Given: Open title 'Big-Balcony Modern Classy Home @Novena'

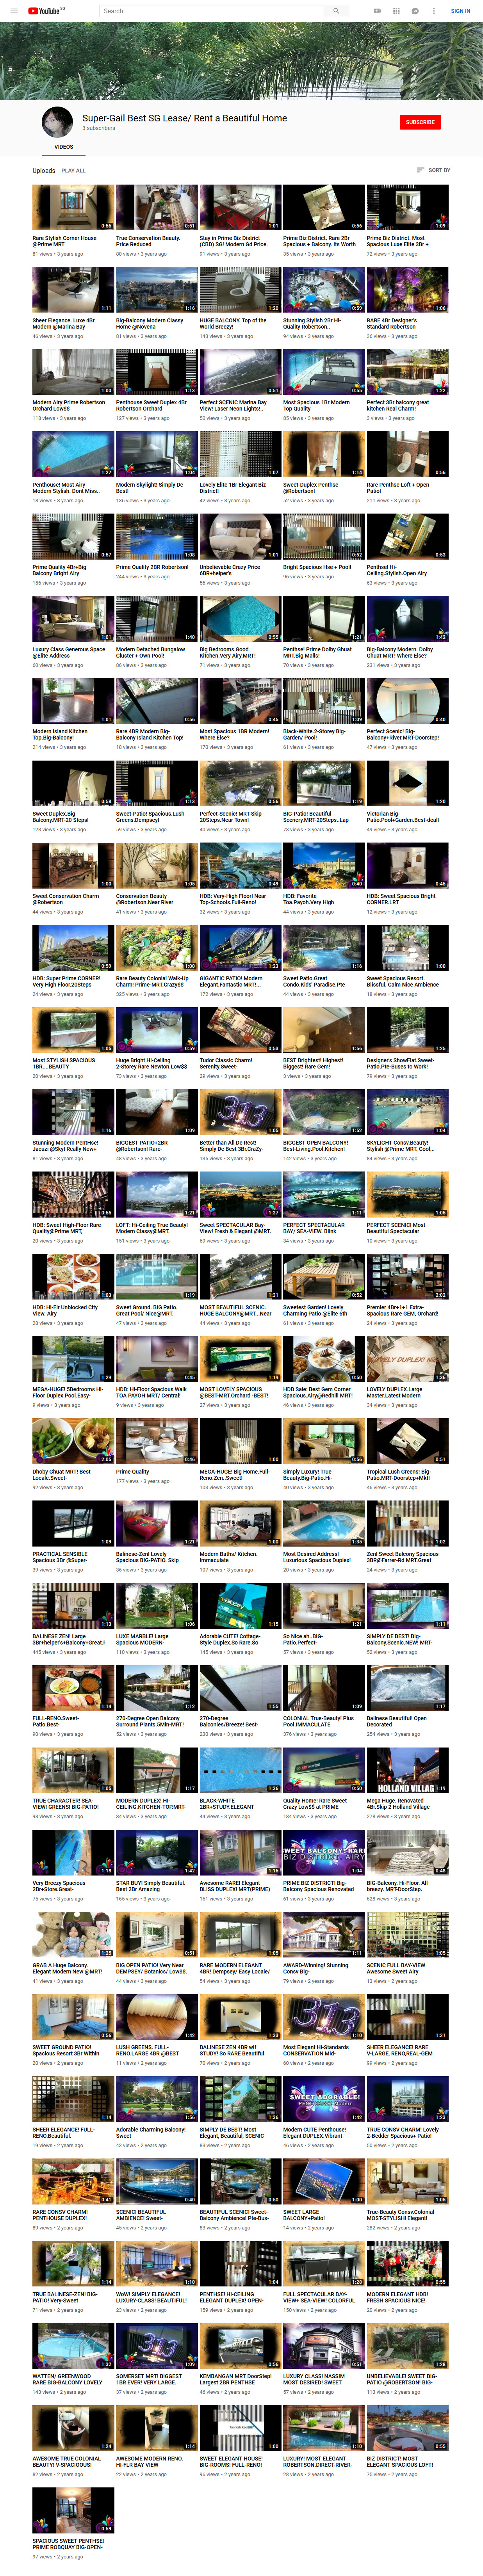Looking at the screenshot, I should point(150,323).
